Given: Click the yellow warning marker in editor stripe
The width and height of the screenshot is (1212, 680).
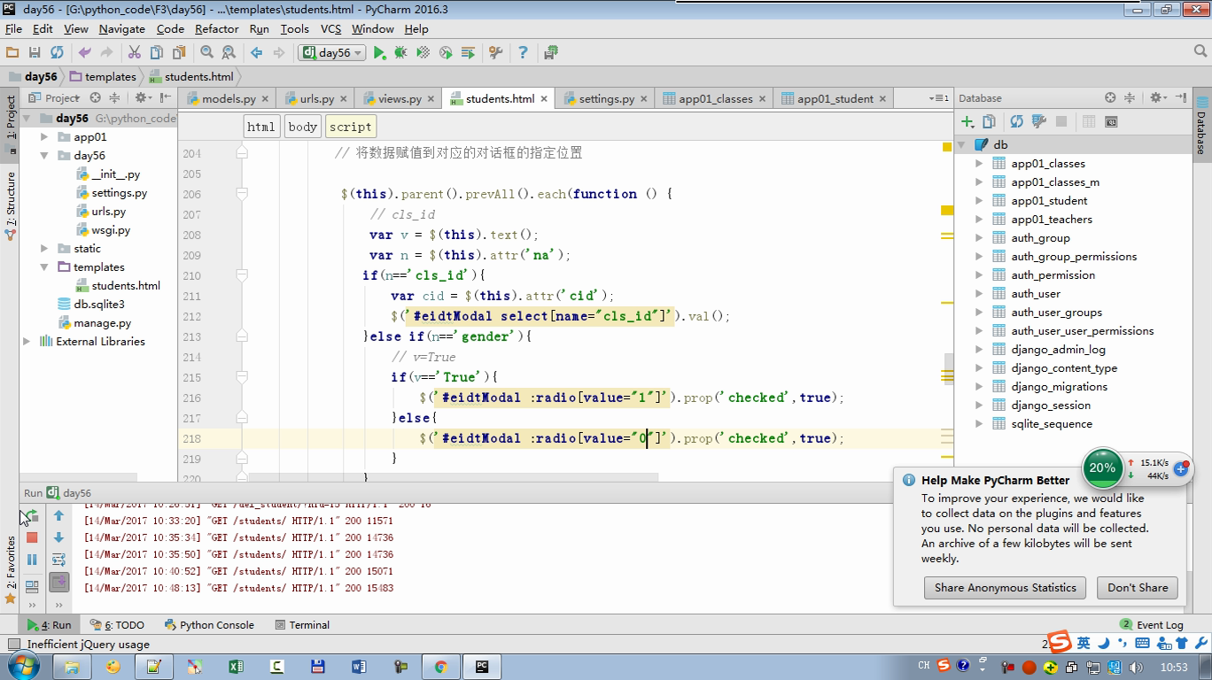Looking at the screenshot, I should point(947,211).
